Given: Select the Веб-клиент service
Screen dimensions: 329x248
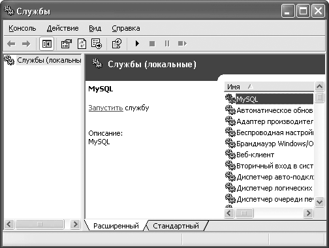Looking at the screenshot, I should (x=255, y=155).
